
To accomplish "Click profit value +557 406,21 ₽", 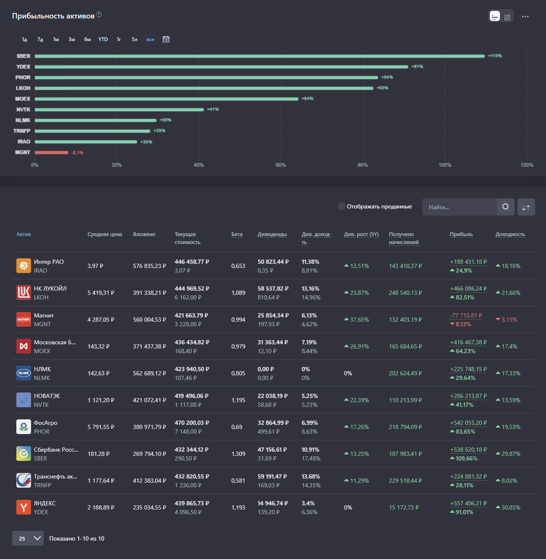I will tap(468, 503).
